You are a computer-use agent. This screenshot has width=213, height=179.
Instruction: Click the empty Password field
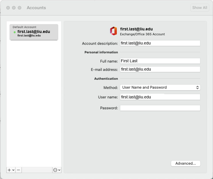(160, 108)
